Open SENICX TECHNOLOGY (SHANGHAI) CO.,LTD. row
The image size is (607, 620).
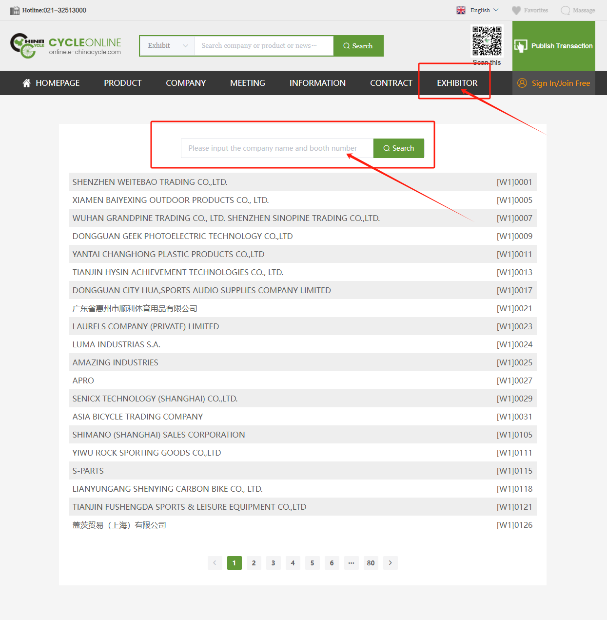(x=302, y=399)
